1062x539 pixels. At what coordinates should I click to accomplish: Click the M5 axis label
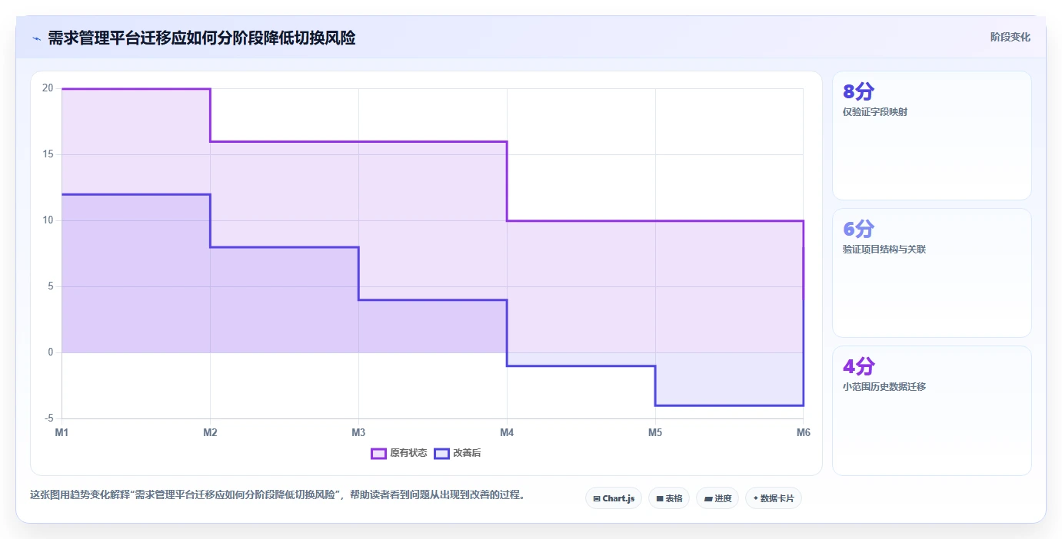pos(655,432)
